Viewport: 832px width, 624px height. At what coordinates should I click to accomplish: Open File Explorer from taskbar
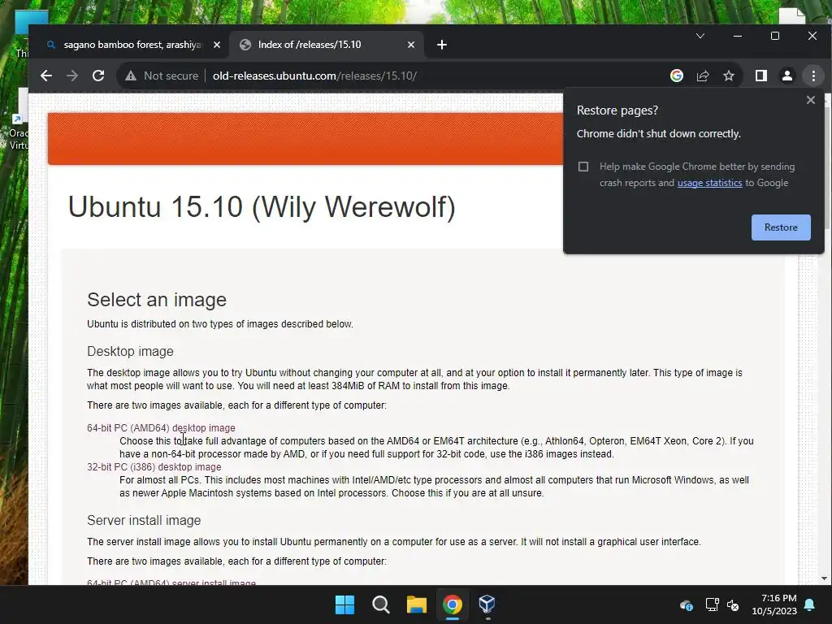tap(417, 604)
